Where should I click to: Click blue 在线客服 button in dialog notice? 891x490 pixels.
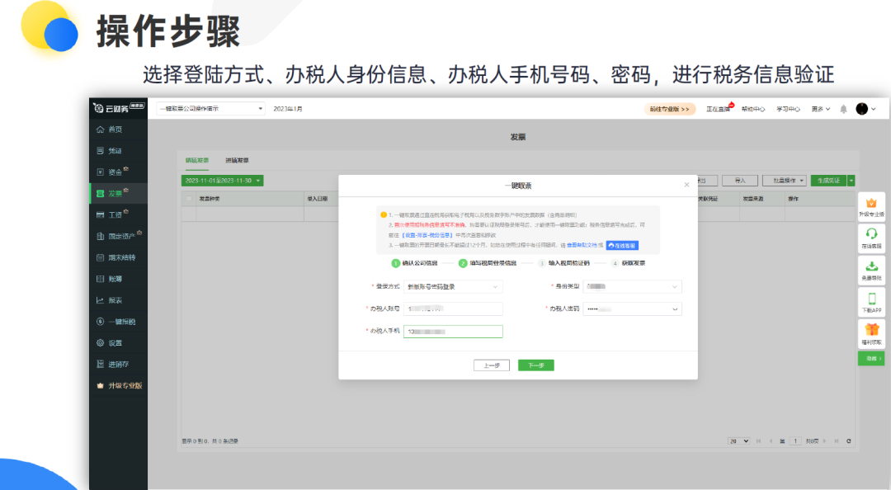(x=622, y=246)
